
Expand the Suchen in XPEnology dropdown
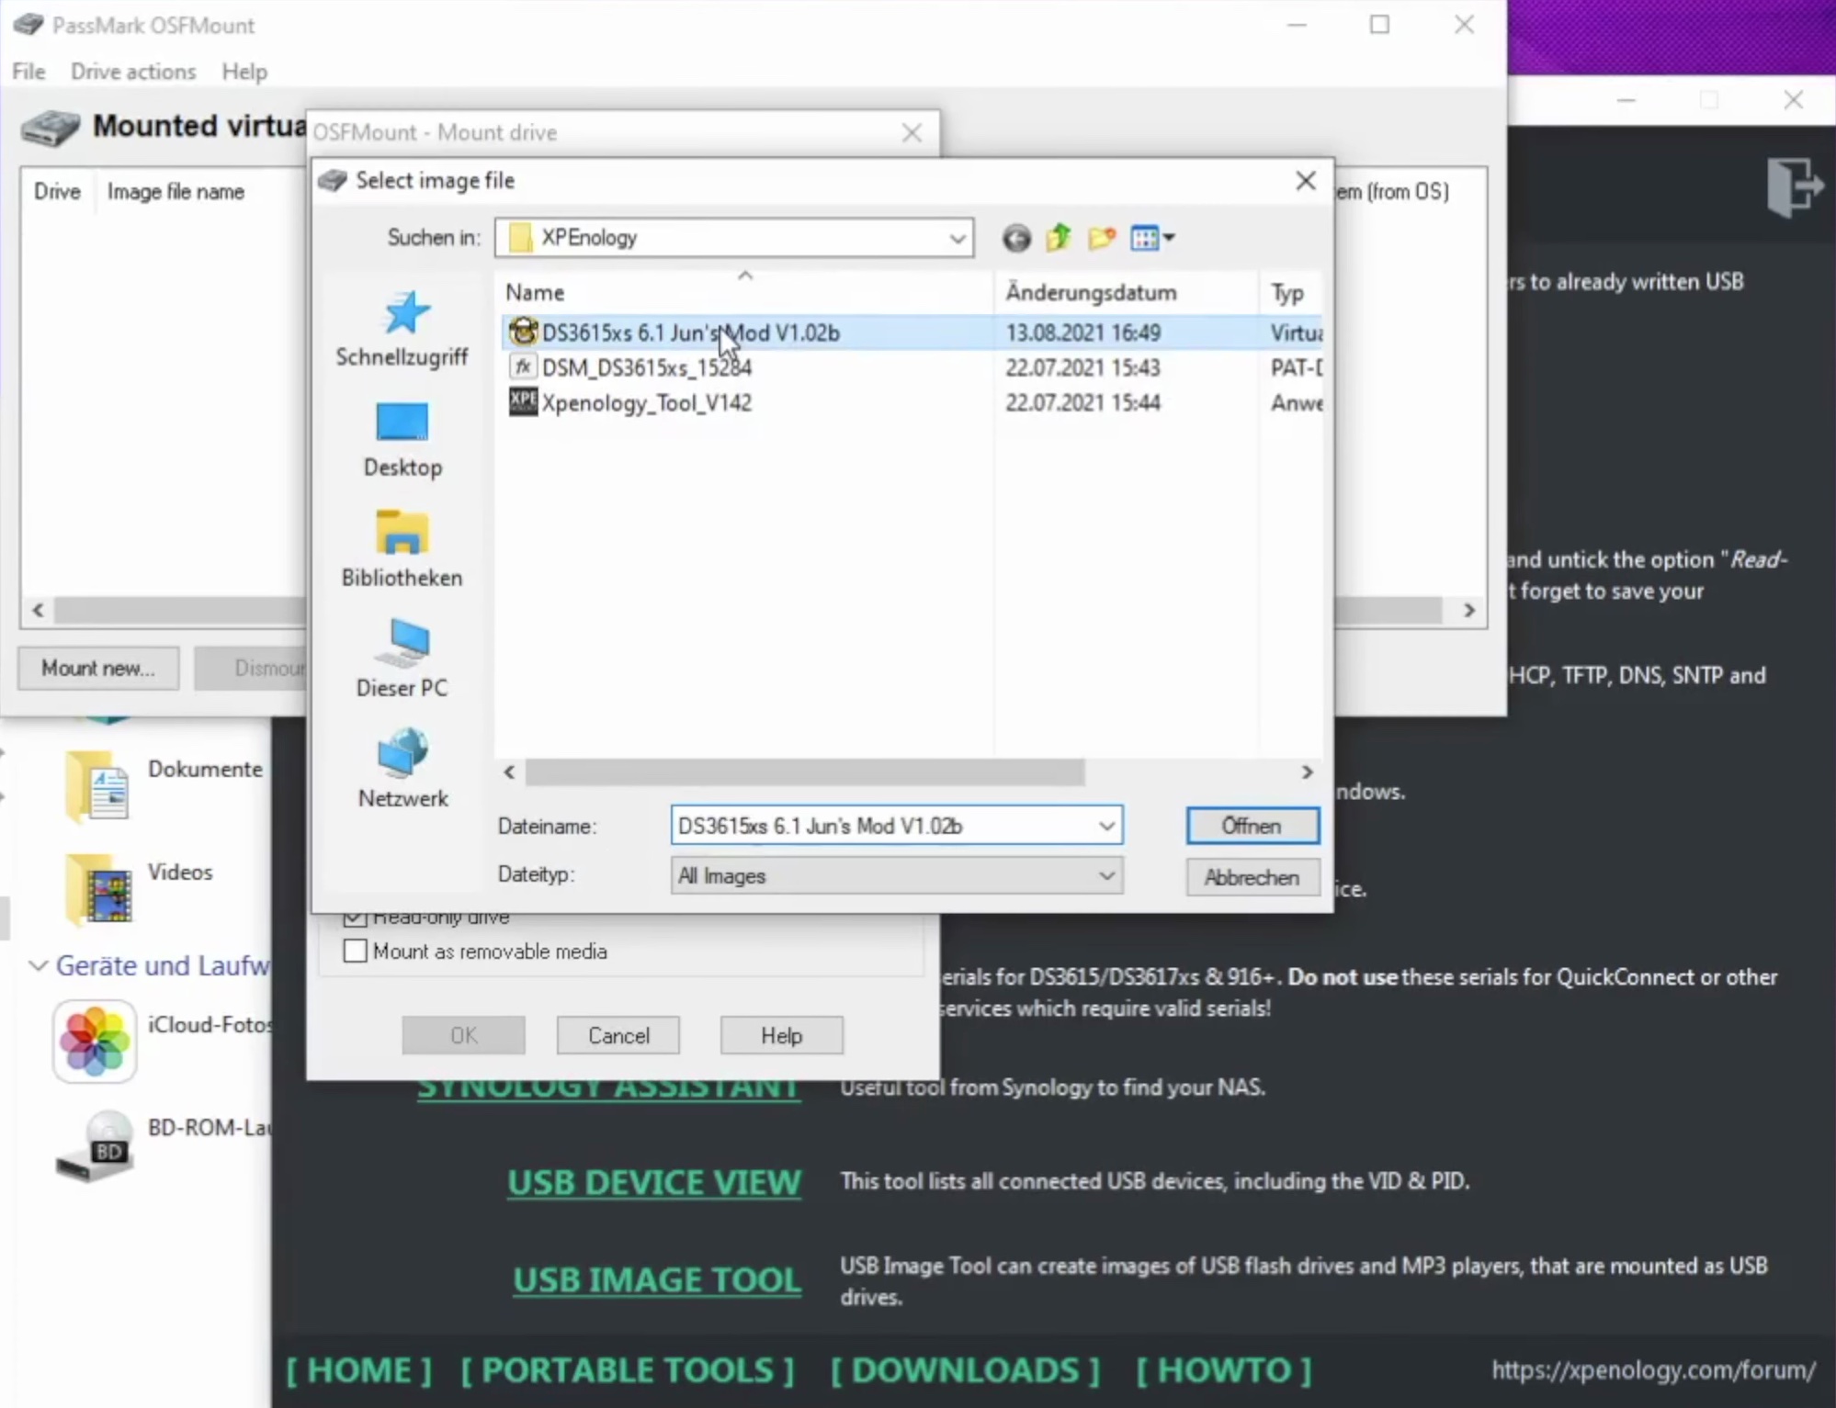tap(957, 239)
